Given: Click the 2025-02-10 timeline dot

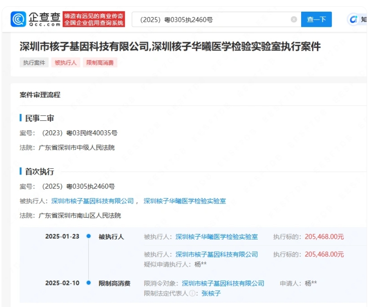Looking at the screenshot, I should (88, 282).
